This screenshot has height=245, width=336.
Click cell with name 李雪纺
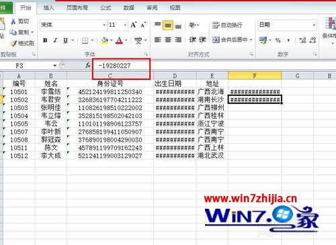51,92
